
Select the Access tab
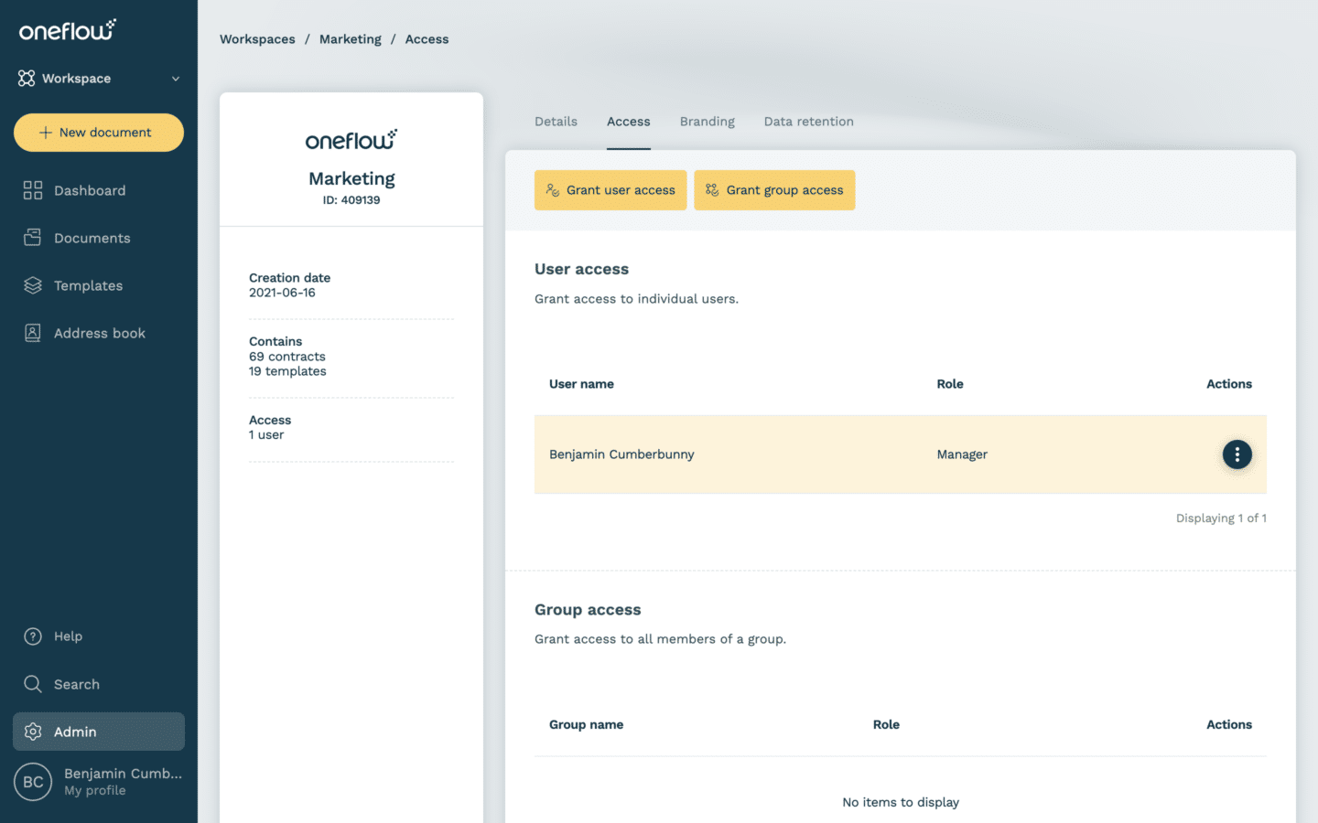tap(629, 122)
